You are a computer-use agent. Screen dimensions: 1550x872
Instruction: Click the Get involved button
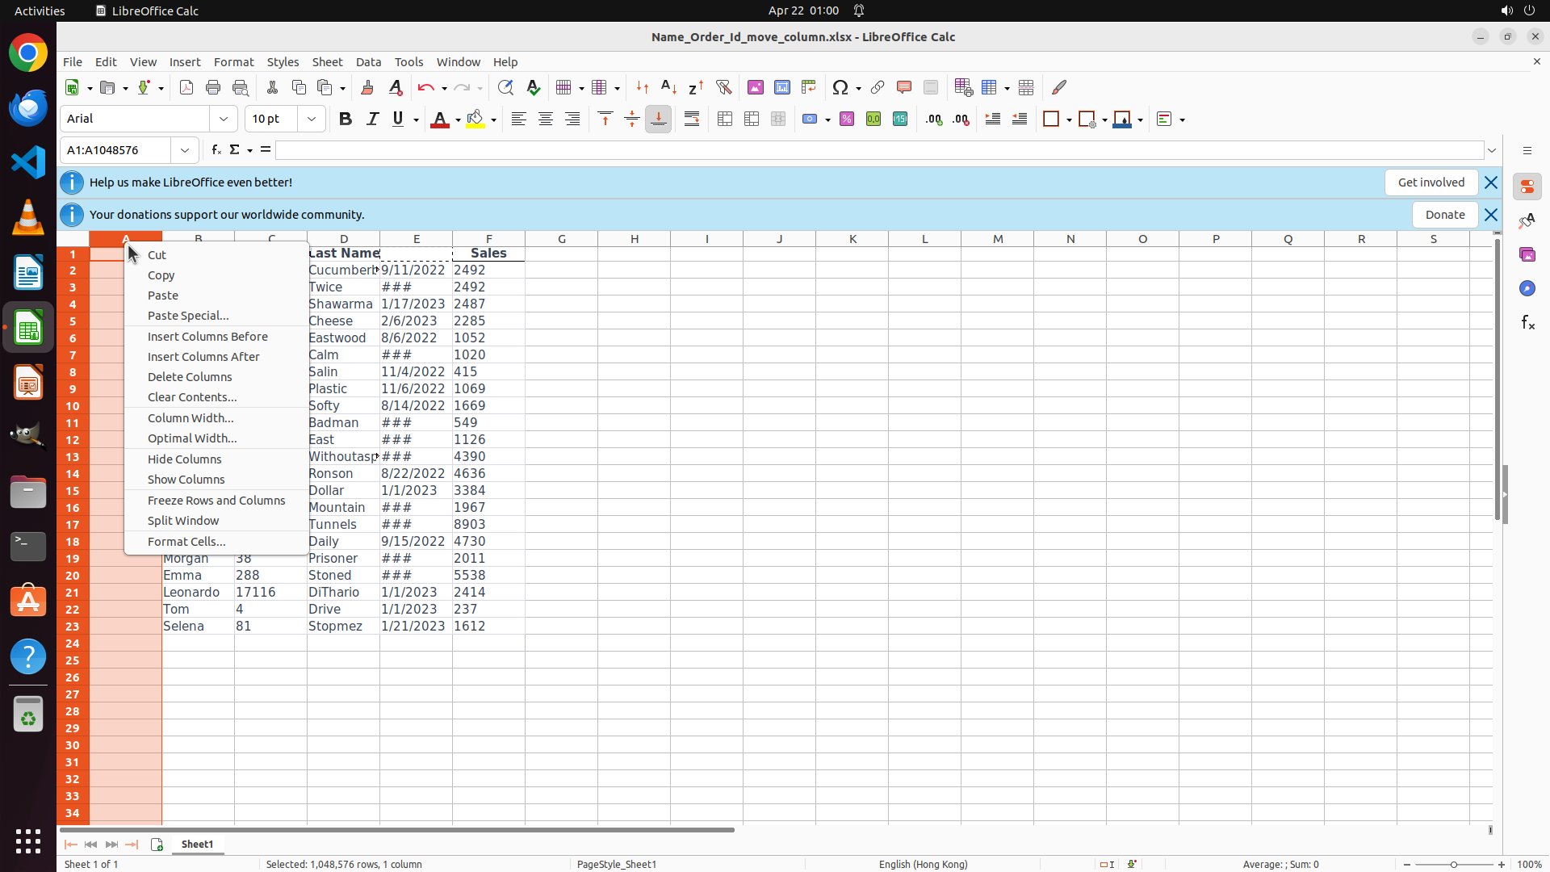1431,182
